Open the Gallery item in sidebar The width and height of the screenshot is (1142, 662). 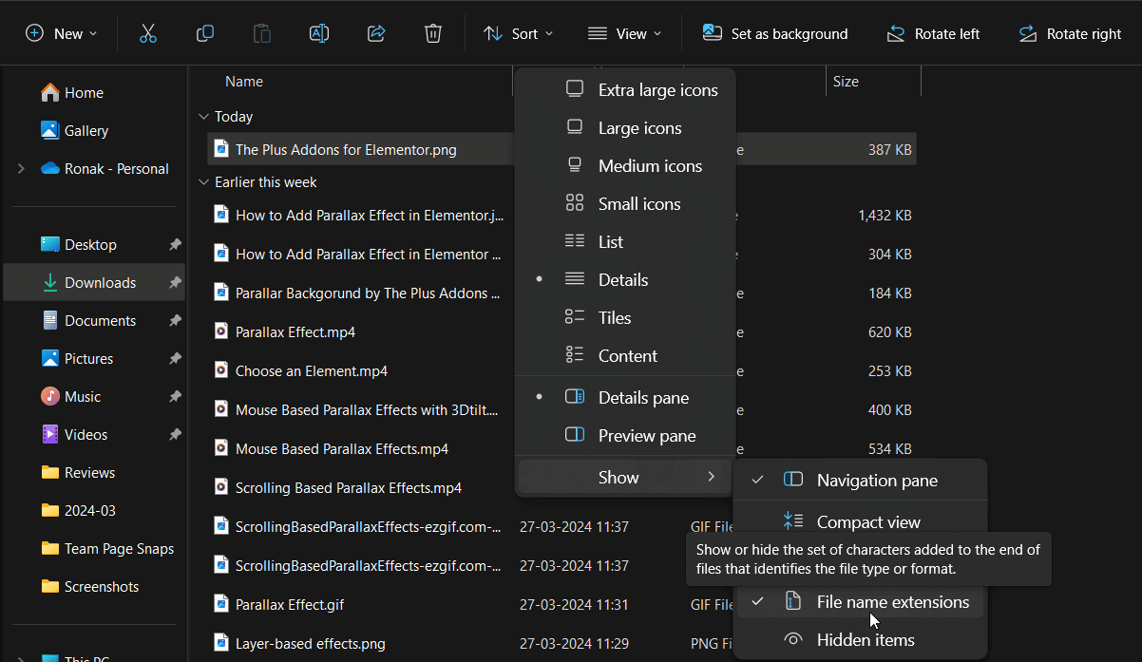(x=86, y=131)
